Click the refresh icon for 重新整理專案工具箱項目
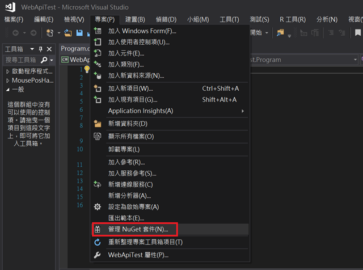 click(x=98, y=242)
